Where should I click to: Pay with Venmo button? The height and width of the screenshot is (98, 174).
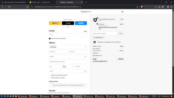(81, 23)
